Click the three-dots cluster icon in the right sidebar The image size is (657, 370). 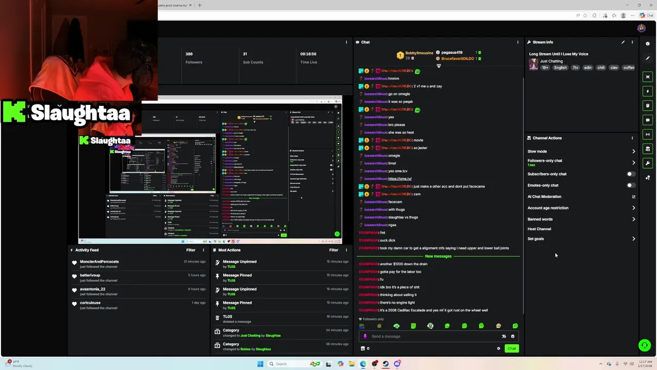tap(648, 177)
